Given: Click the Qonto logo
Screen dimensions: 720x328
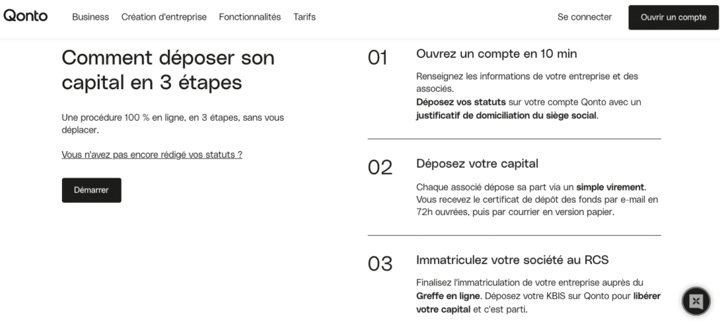Looking at the screenshot, I should (x=25, y=16).
